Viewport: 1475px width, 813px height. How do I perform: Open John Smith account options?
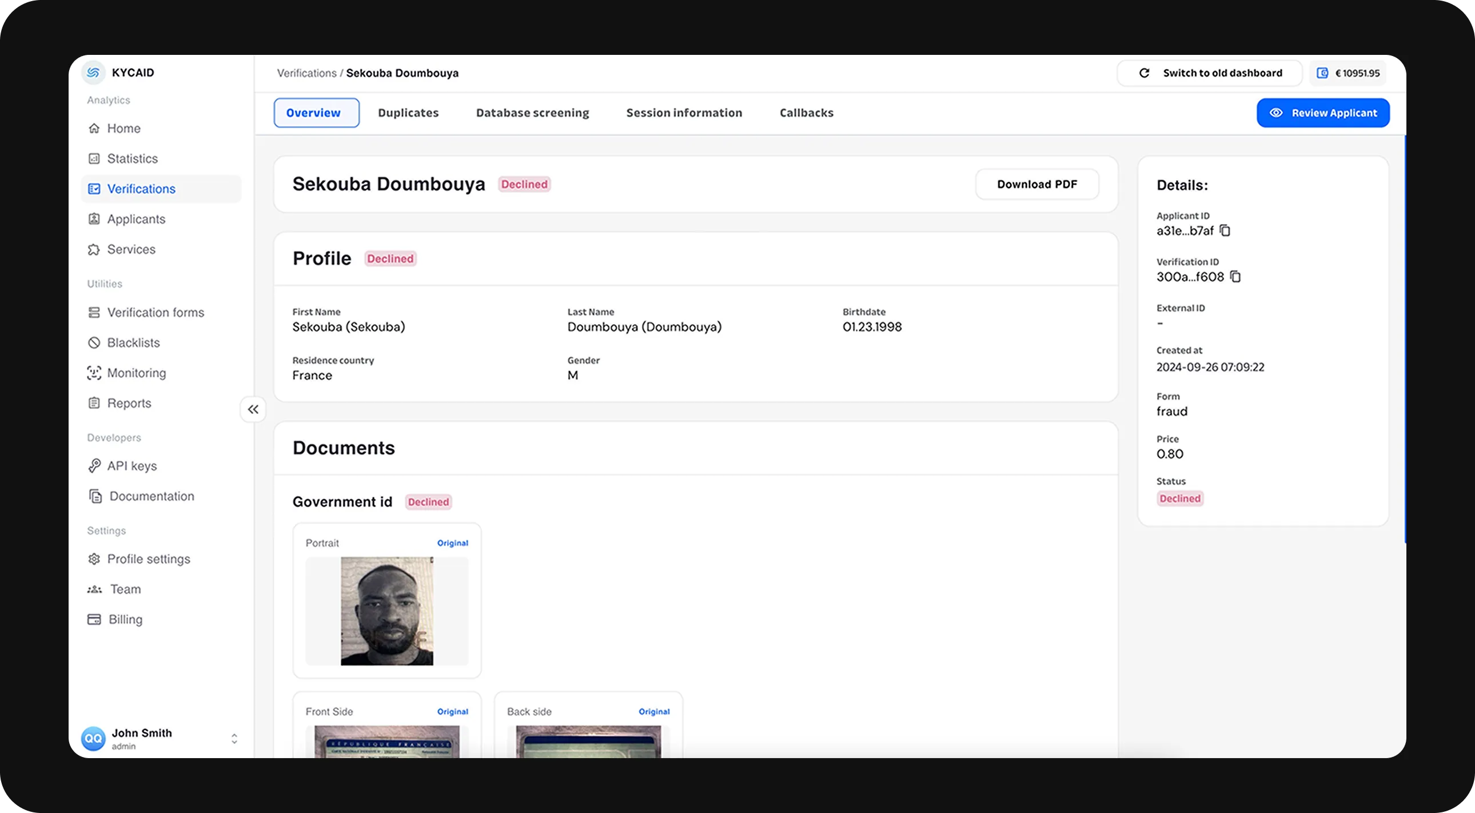tap(234, 739)
